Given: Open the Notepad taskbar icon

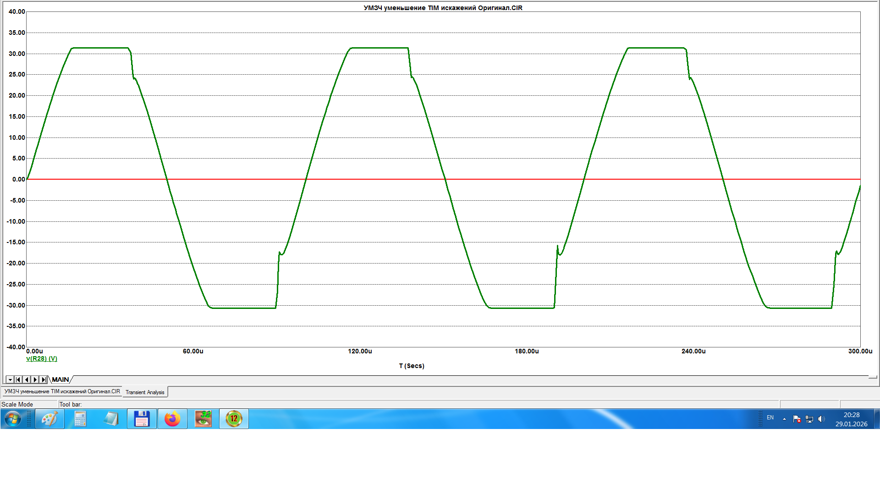Looking at the screenshot, I should [111, 419].
